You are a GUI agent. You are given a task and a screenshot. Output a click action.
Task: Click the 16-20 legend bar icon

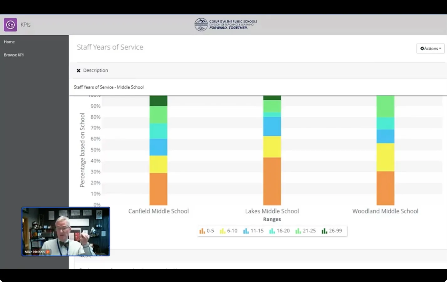[x=272, y=231]
